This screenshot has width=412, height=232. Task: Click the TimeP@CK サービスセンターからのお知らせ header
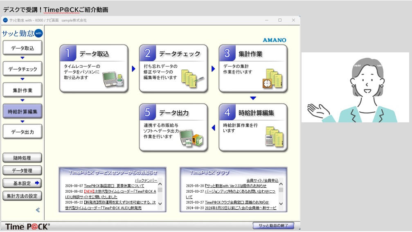pos(113,173)
